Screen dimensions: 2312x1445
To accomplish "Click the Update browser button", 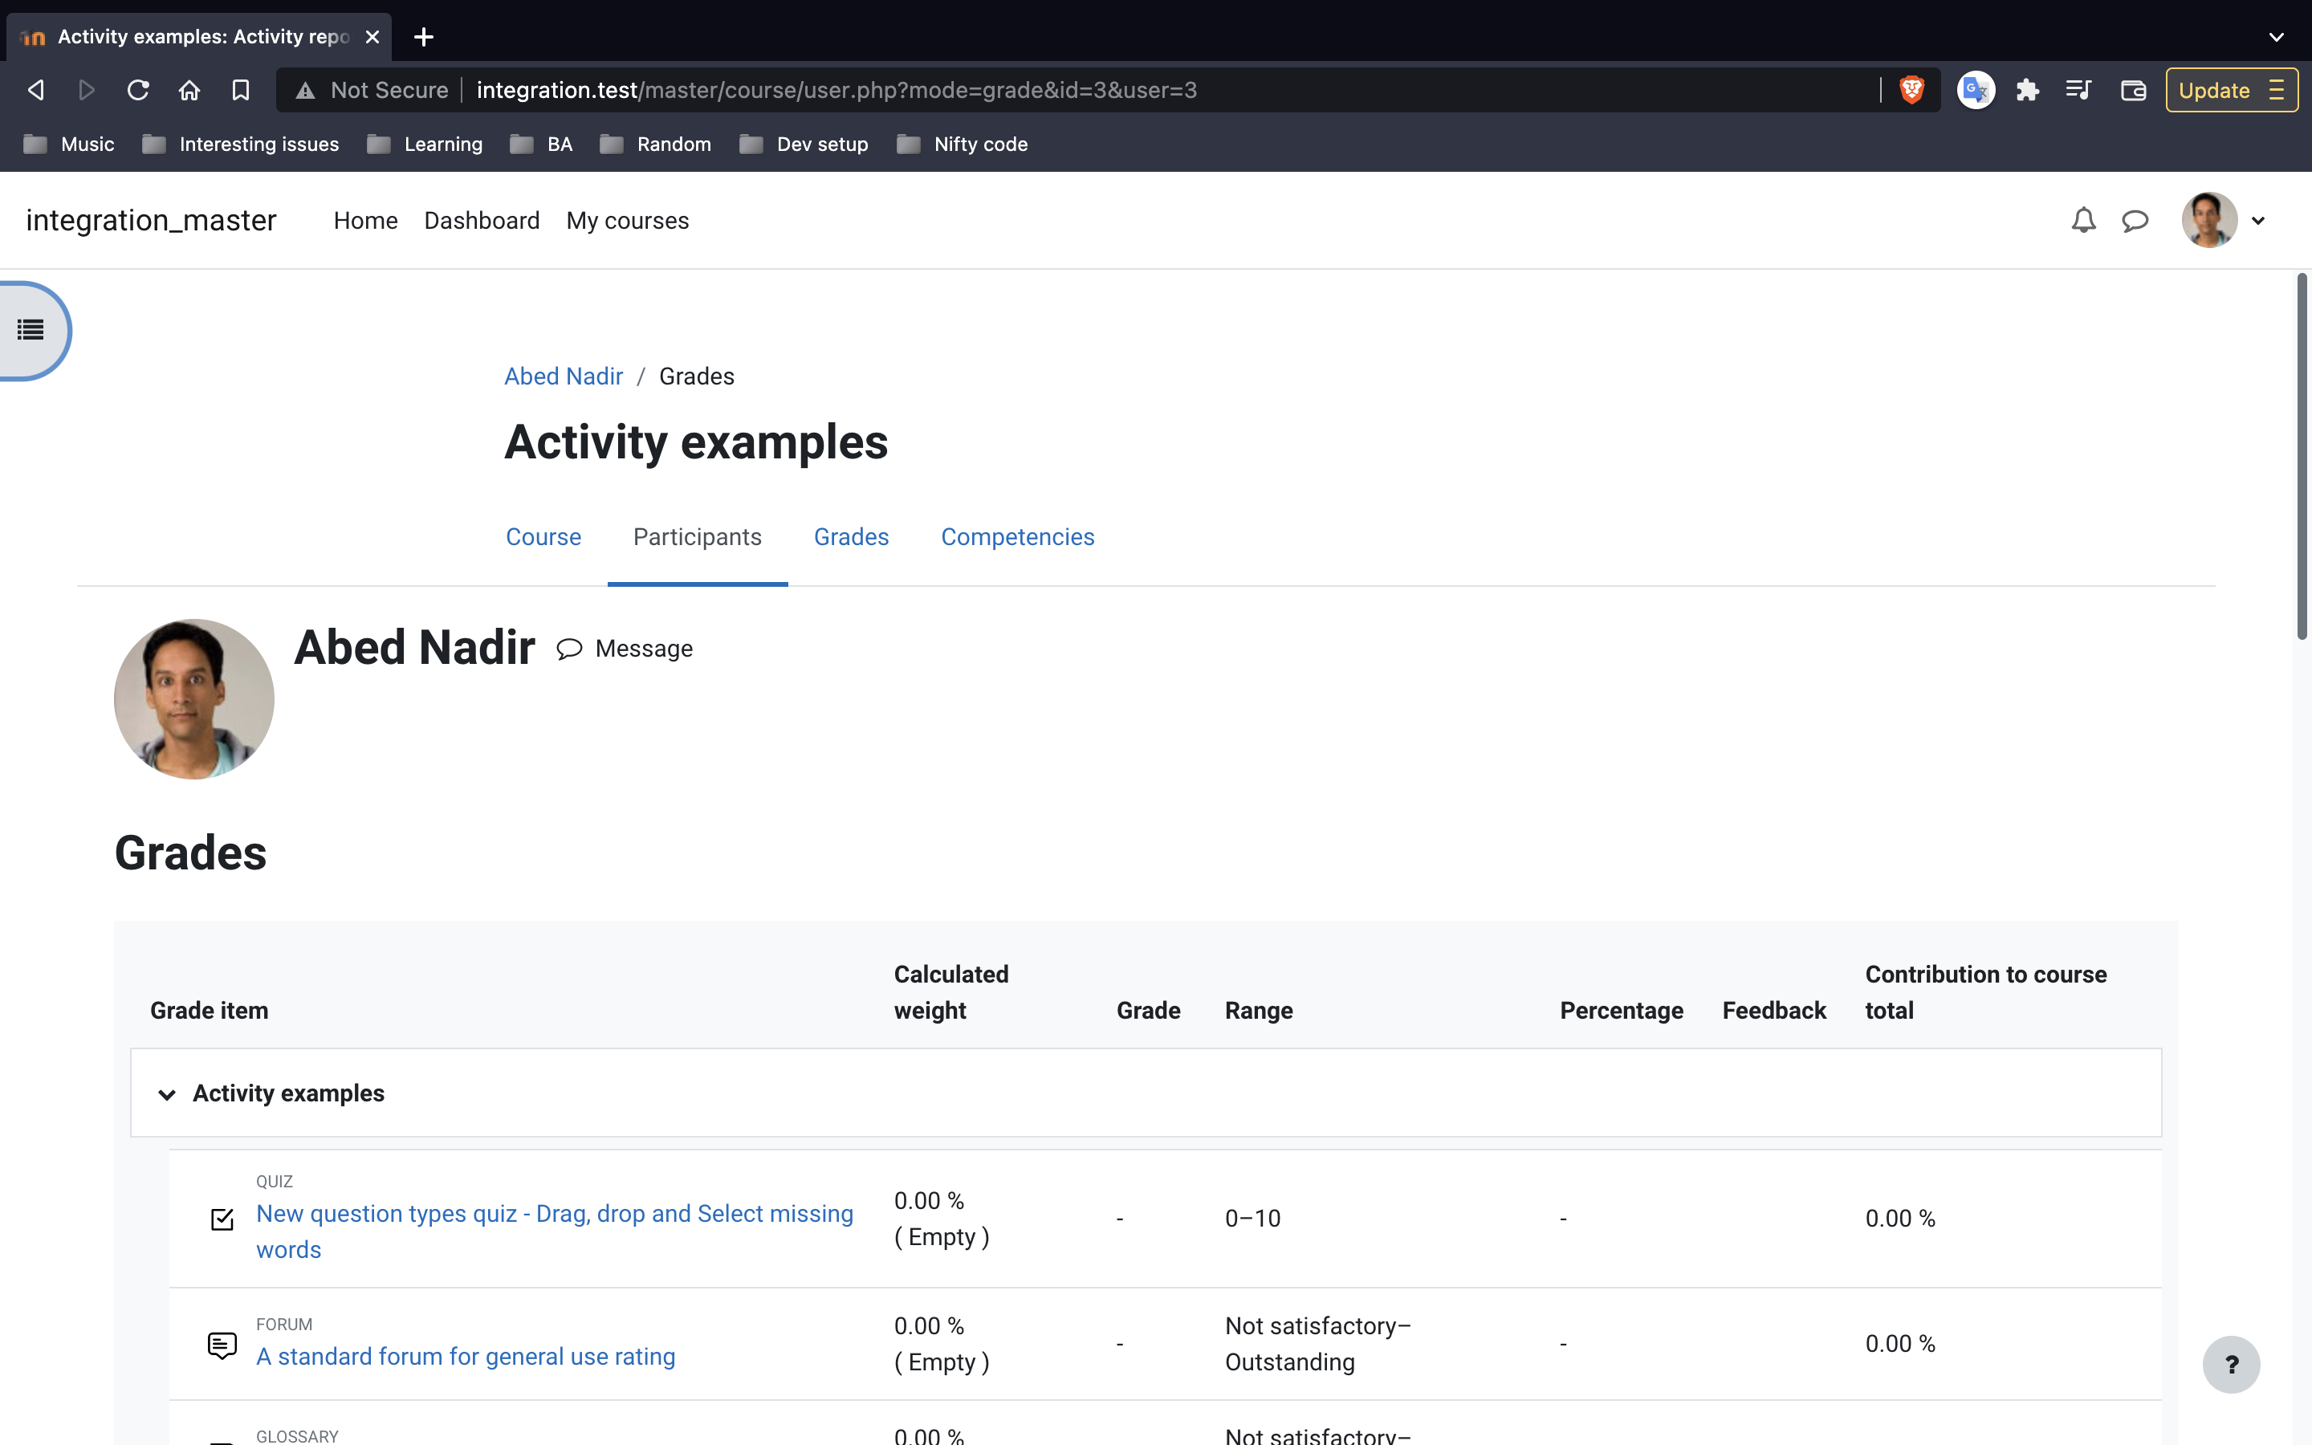I will point(2231,90).
